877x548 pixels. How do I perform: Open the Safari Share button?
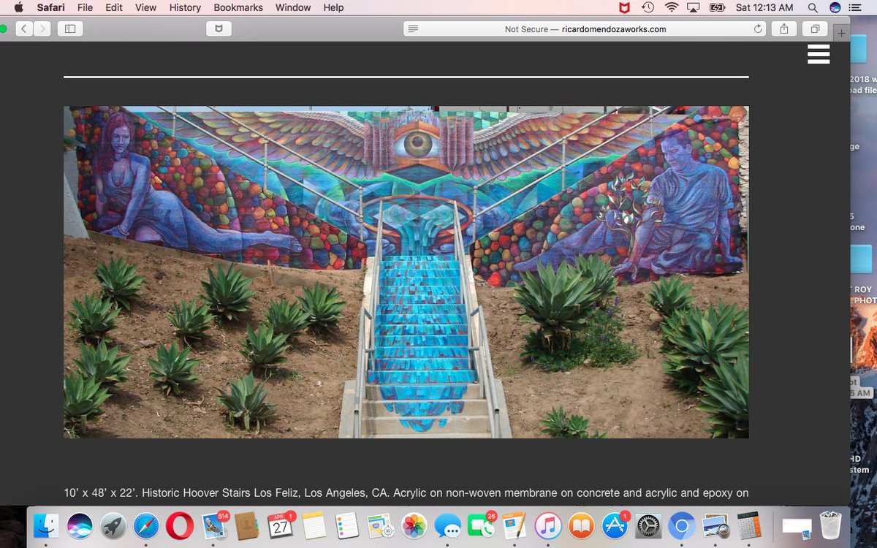(x=784, y=29)
